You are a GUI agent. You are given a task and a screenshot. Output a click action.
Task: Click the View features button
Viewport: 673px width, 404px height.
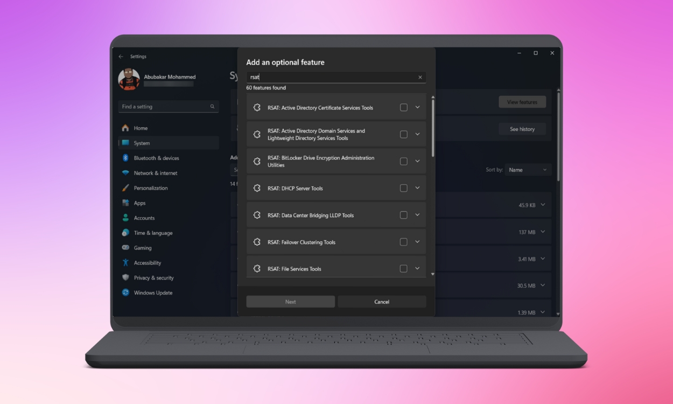(x=522, y=102)
